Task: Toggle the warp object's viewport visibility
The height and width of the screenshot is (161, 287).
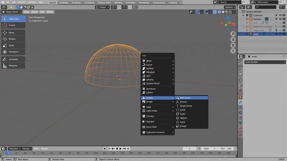Action: pos(280,34)
